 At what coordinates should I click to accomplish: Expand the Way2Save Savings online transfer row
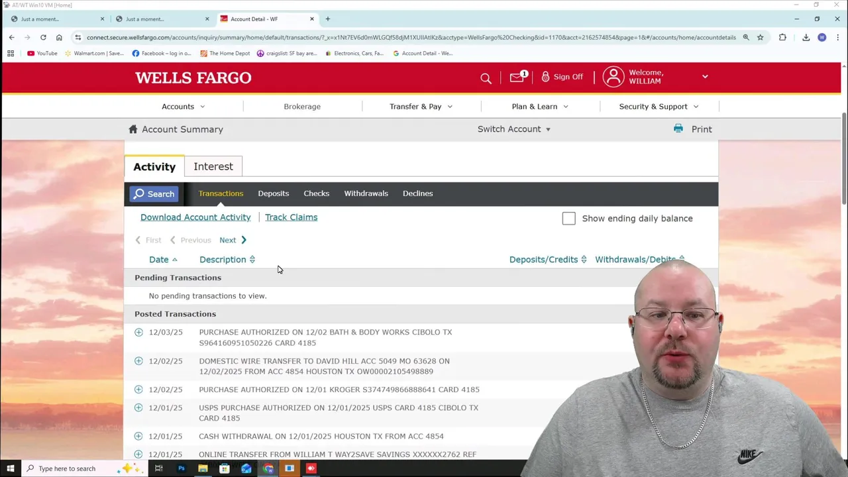click(x=138, y=454)
